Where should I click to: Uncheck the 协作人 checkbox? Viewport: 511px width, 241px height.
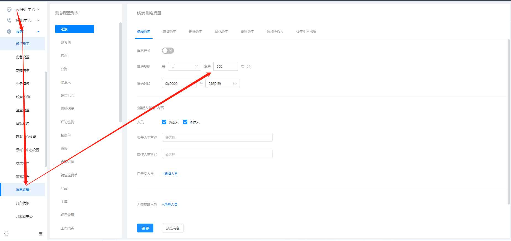click(185, 122)
